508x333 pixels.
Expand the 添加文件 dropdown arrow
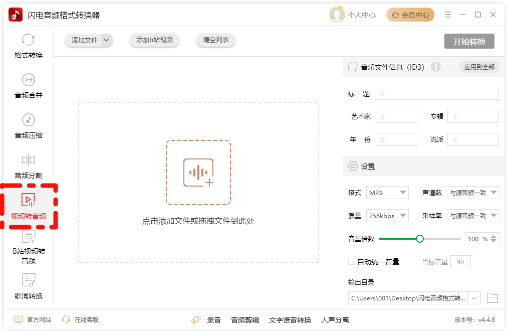click(x=106, y=40)
